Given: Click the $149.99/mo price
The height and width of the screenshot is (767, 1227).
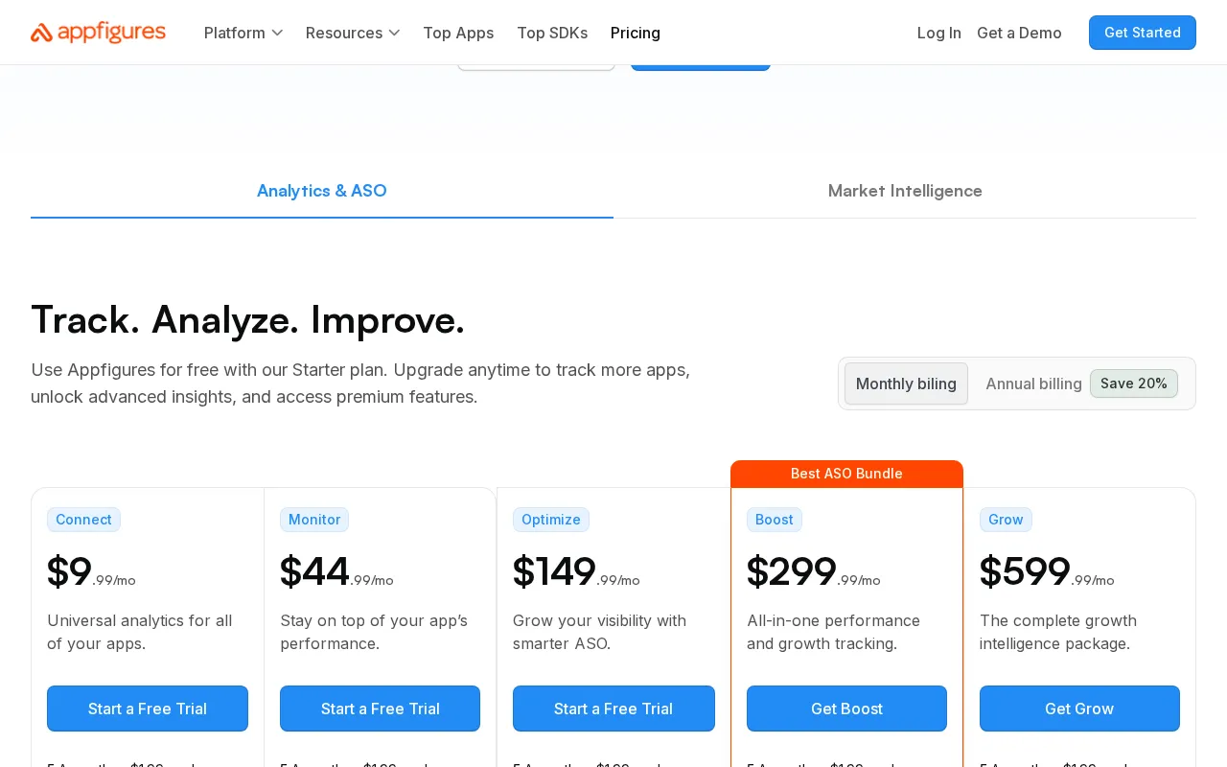Looking at the screenshot, I should (576, 572).
